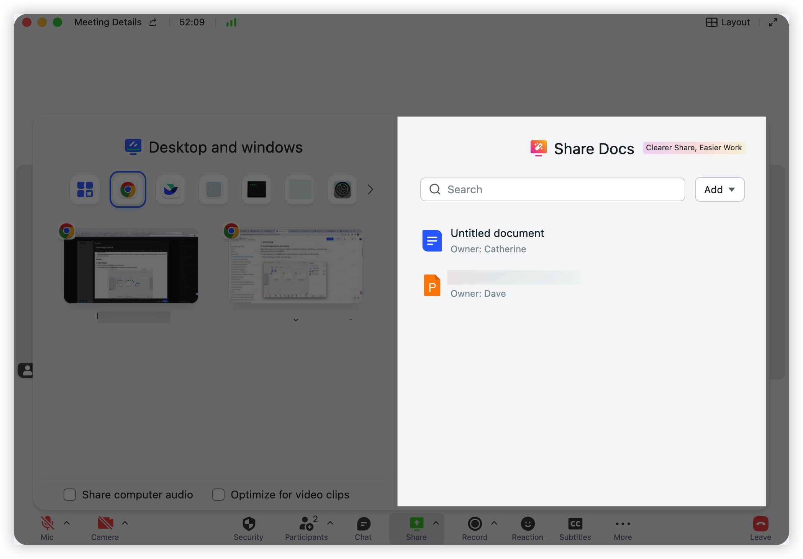The width and height of the screenshot is (803, 559).
Task: Check the green network signal indicator
Action: (x=231, y=22)
